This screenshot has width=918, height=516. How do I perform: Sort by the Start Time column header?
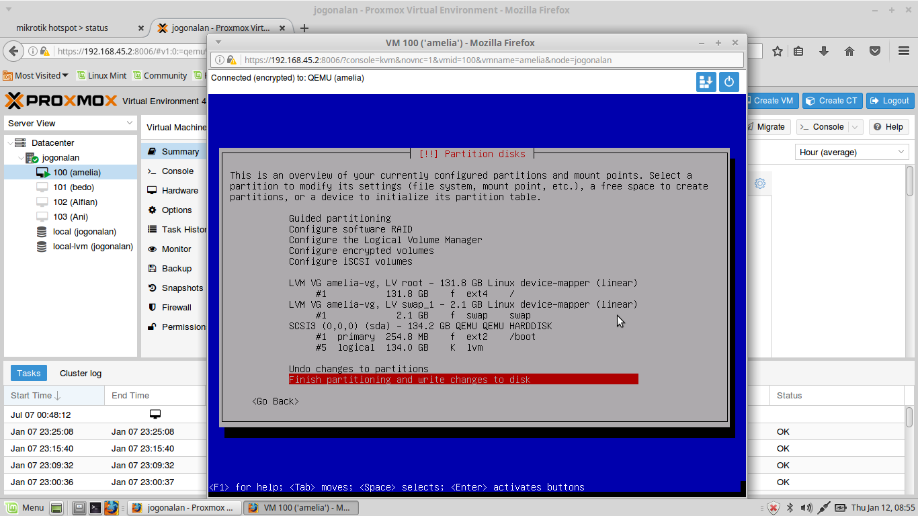click(x=54, y=396)
